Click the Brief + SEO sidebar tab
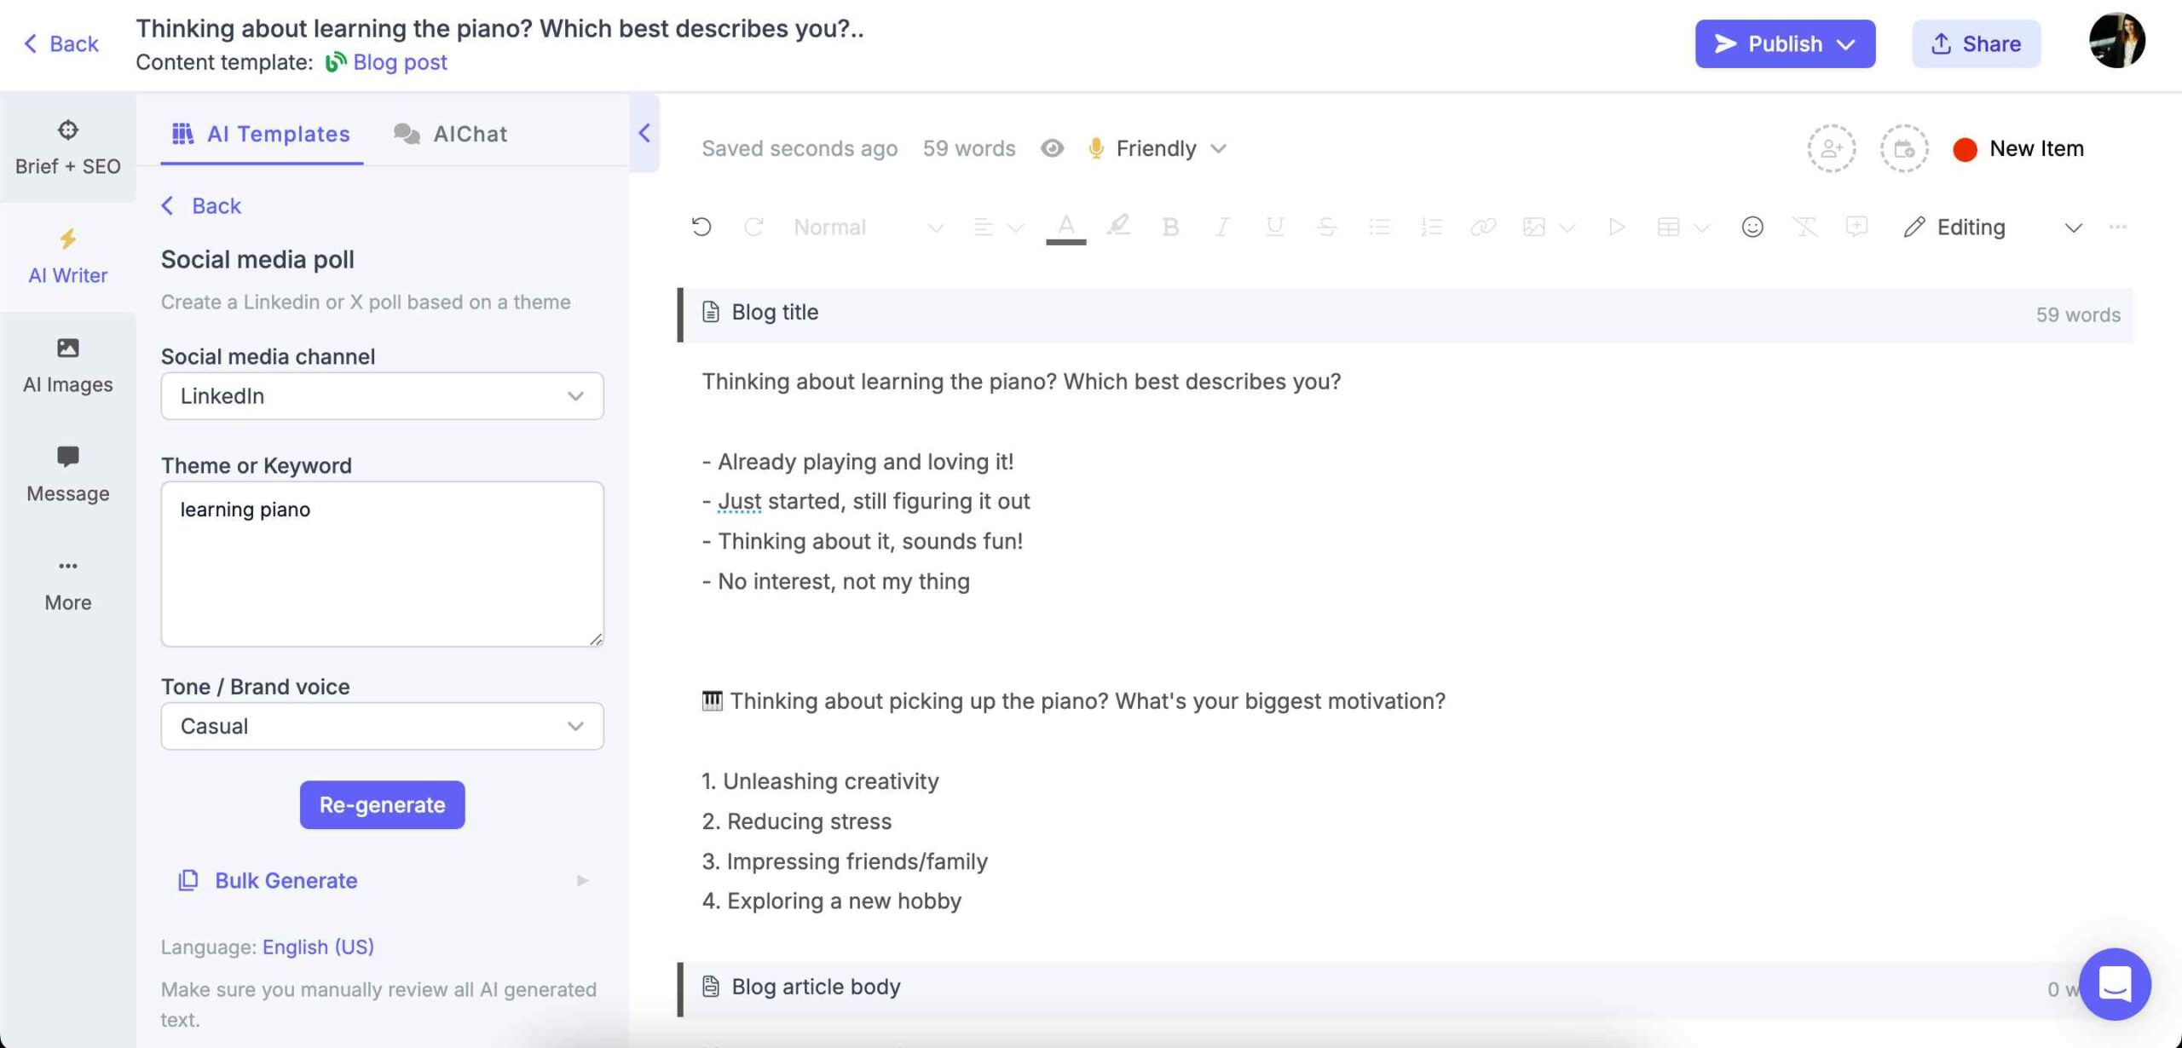 point(66,149)
